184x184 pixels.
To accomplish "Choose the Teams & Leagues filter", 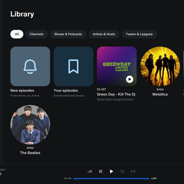I will 139,34.
